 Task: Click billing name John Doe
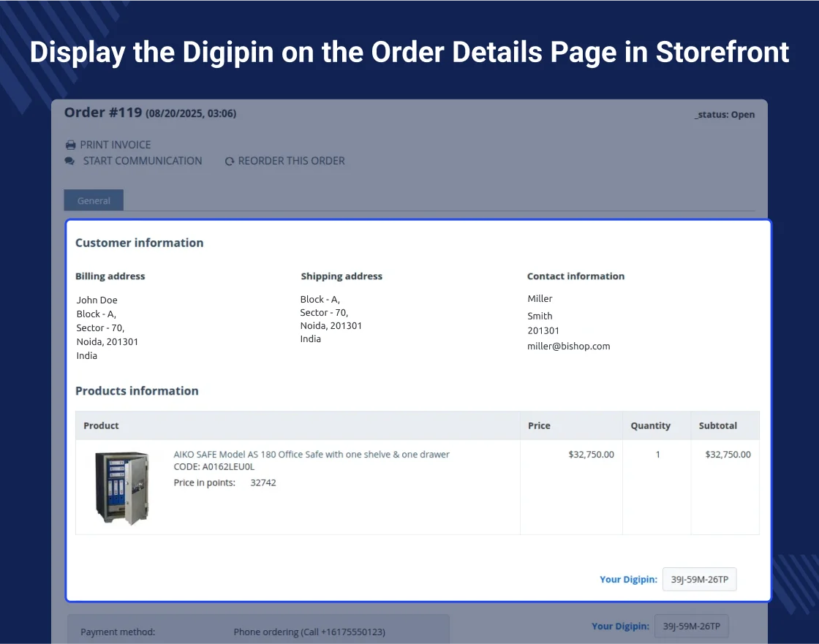click(97, 300)
